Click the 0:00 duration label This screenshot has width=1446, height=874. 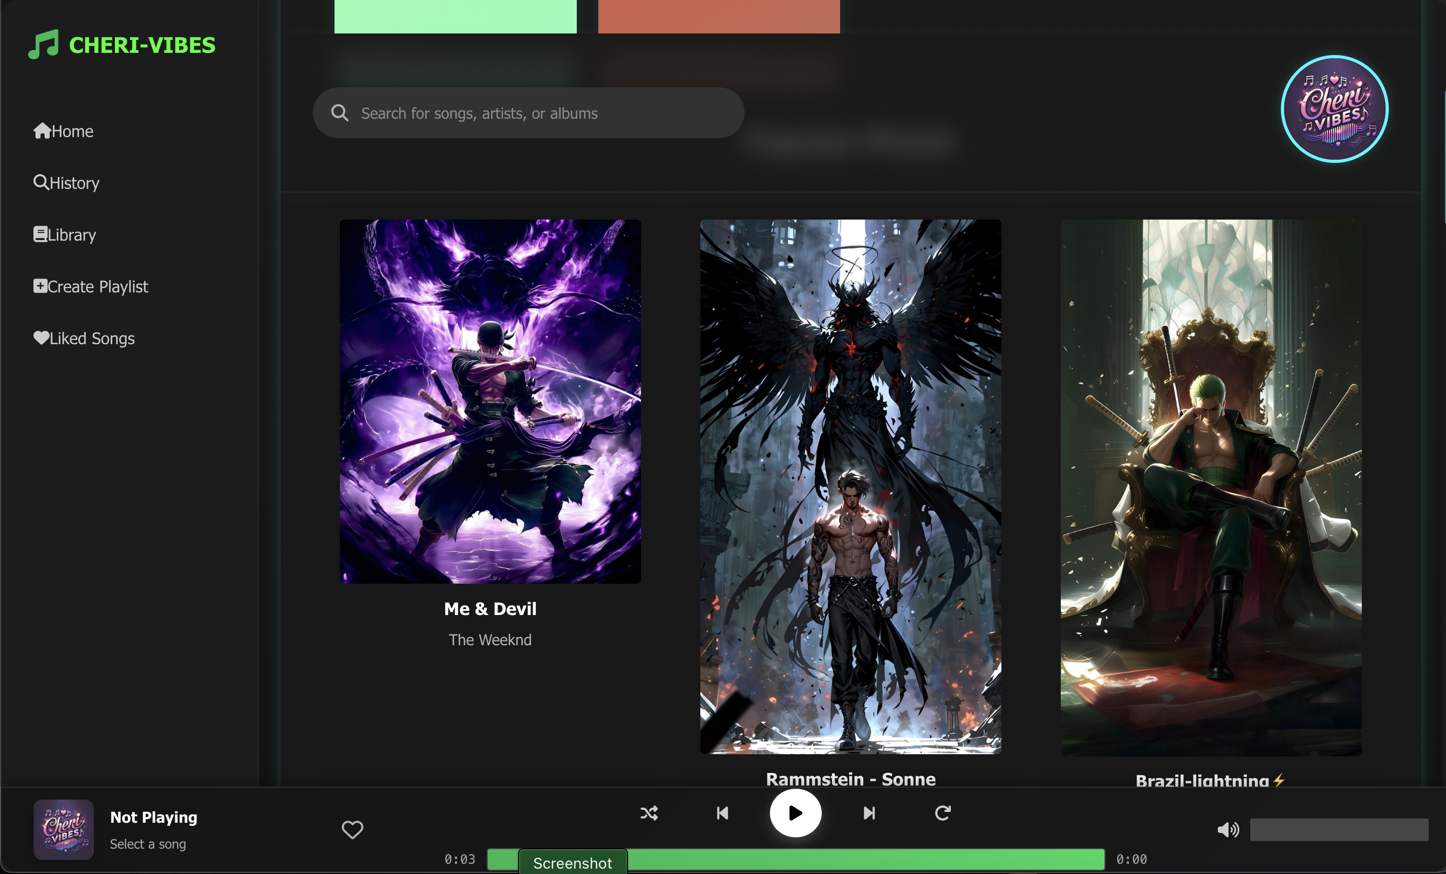tap(1131, 859)
